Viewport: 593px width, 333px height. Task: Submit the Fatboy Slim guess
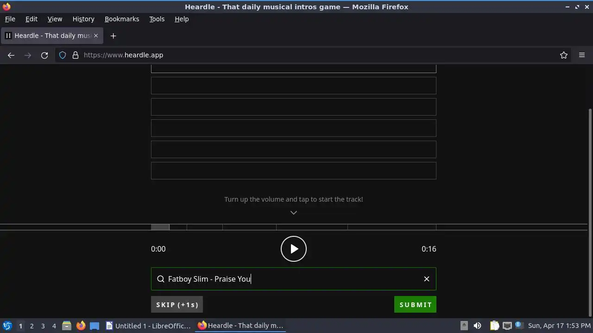coord(415,305)
